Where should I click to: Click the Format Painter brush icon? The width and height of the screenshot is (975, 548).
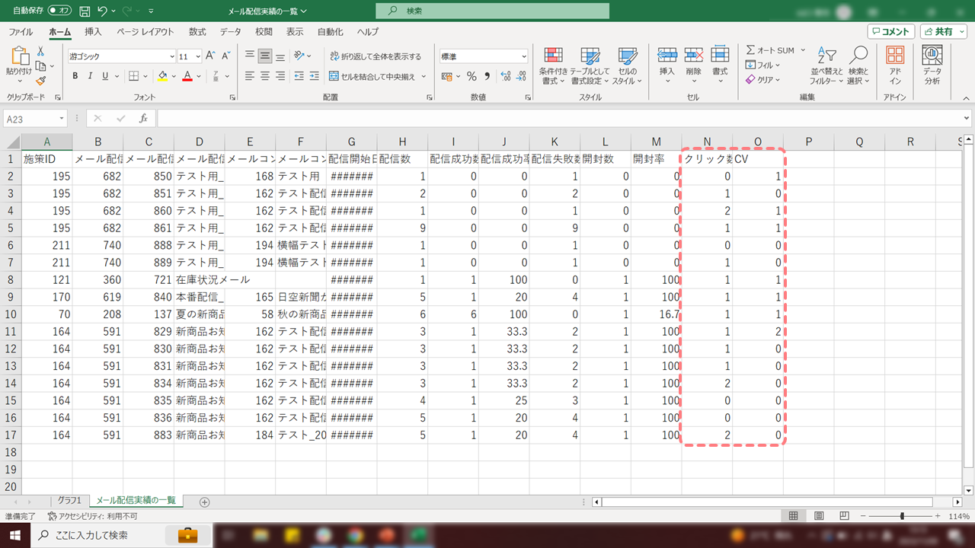40,80
